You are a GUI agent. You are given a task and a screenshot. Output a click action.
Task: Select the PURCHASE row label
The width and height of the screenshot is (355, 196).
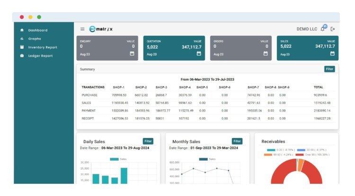pos(89,95)
